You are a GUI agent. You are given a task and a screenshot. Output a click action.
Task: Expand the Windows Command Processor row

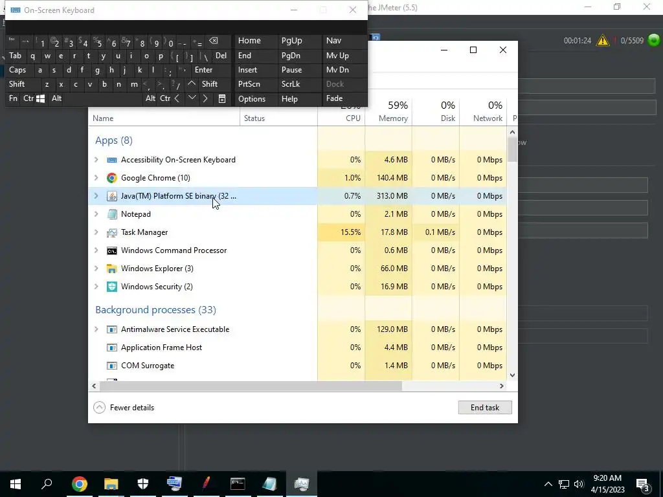point(96,250)
